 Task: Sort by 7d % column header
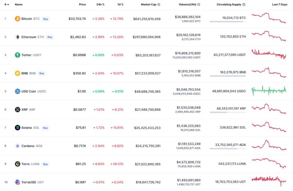click(120, 4)
